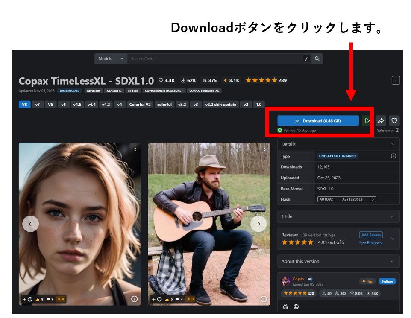Click the arrow next to hash A771B2B5E8

[x=373, y=199]
